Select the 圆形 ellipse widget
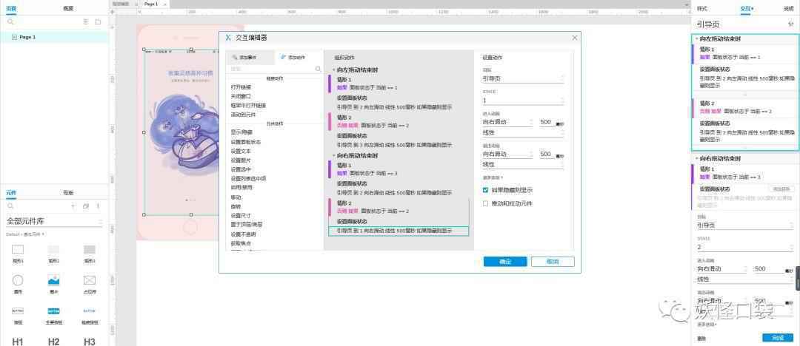 point(18,284)
